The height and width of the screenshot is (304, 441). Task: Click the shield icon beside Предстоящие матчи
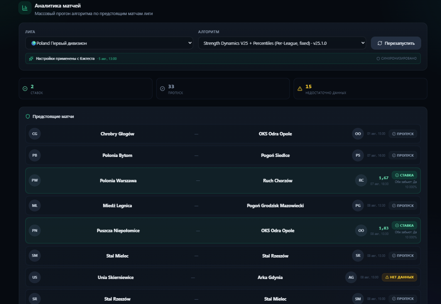[28, 116]
